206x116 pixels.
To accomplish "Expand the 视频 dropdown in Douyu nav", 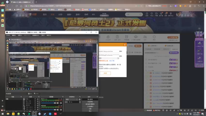I will coord(69,14).
